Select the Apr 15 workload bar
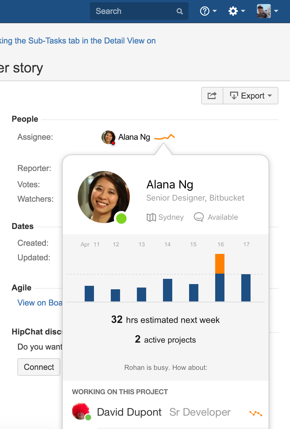290x429 pixels. (x=194, y=293)
